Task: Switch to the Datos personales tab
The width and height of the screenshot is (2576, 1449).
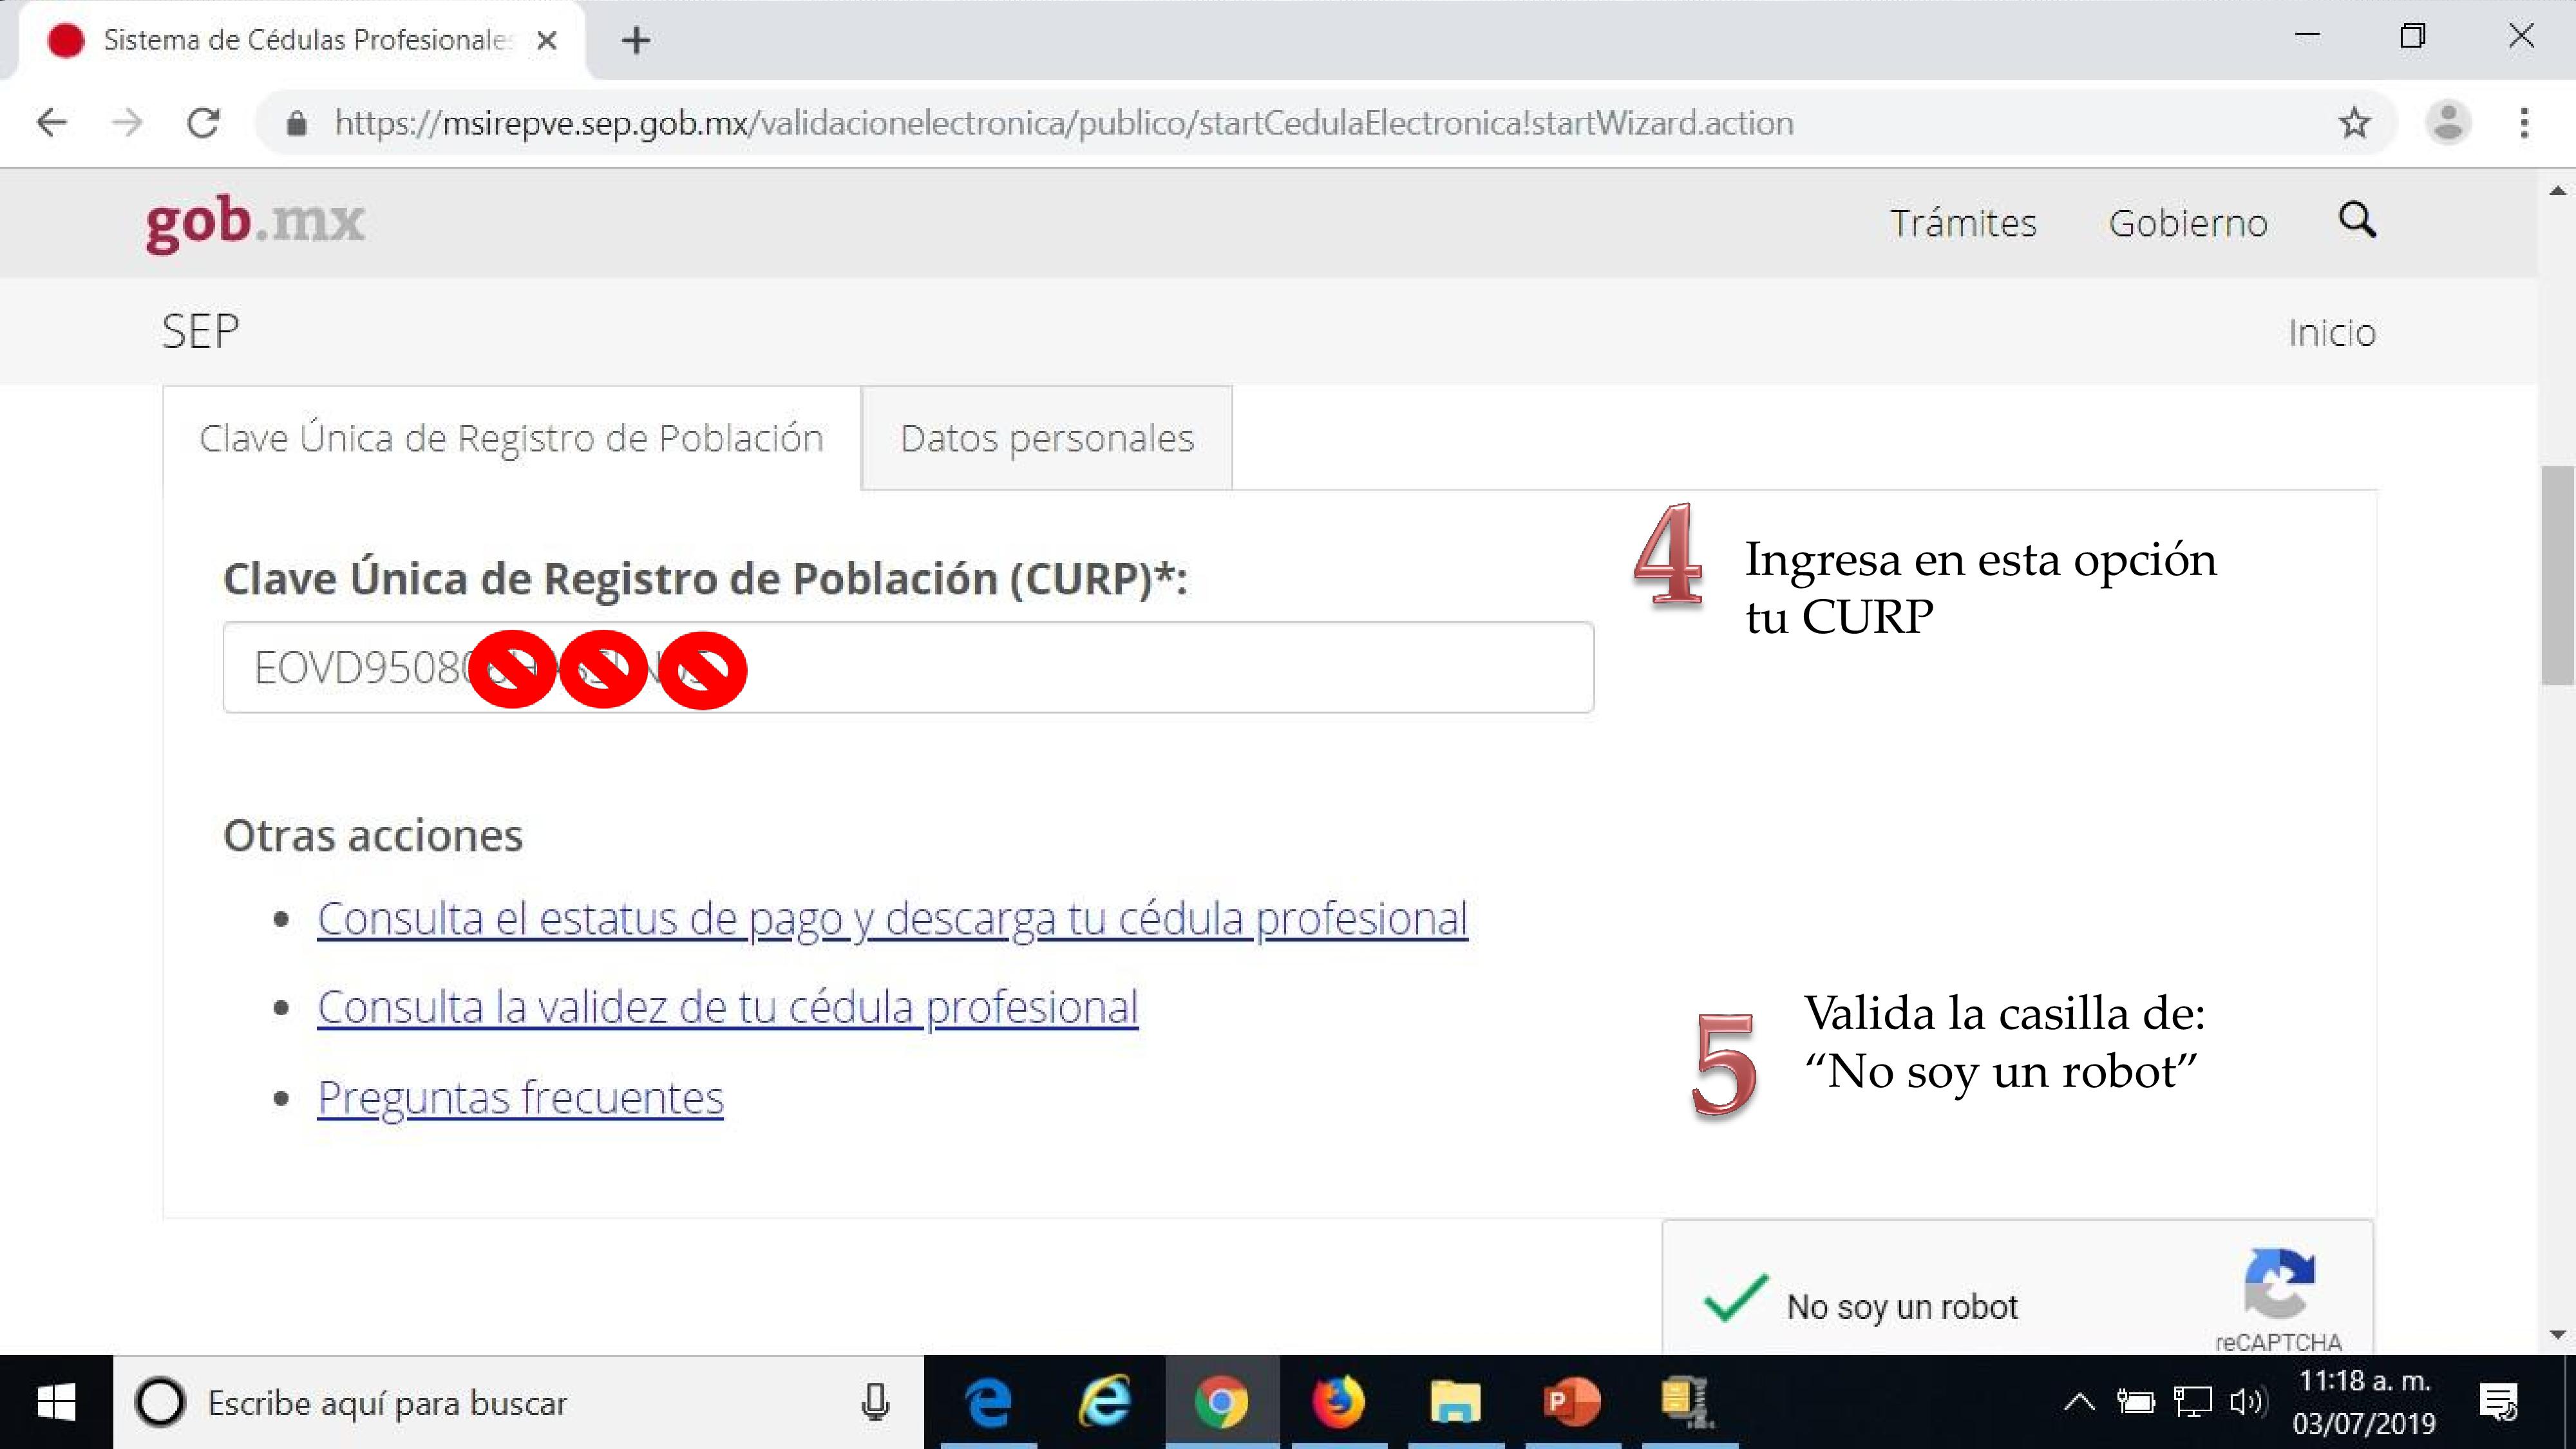Action: tap(1047, 438)
